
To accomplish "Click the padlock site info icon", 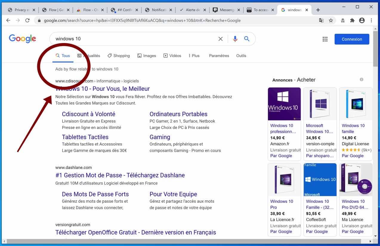I will tap(39, 21).
